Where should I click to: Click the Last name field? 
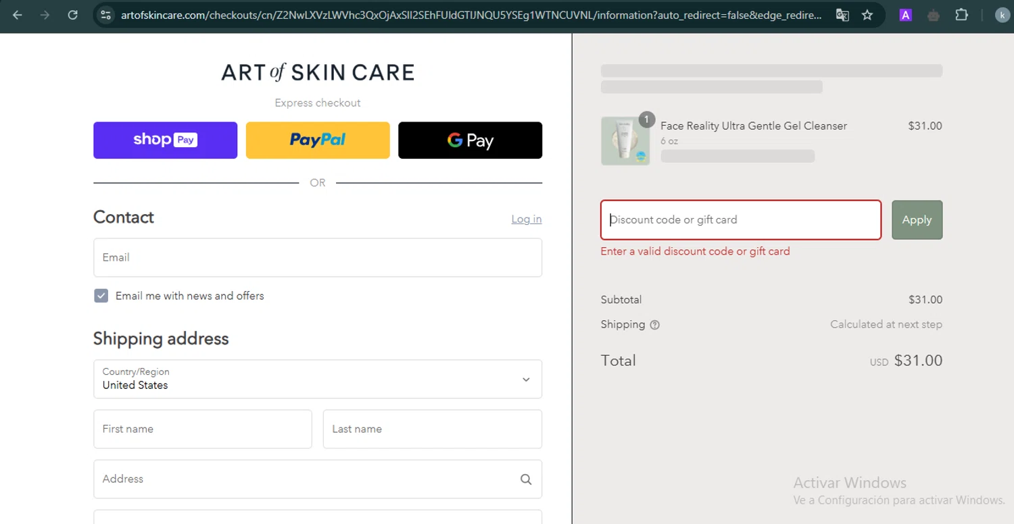pos(433,429)
